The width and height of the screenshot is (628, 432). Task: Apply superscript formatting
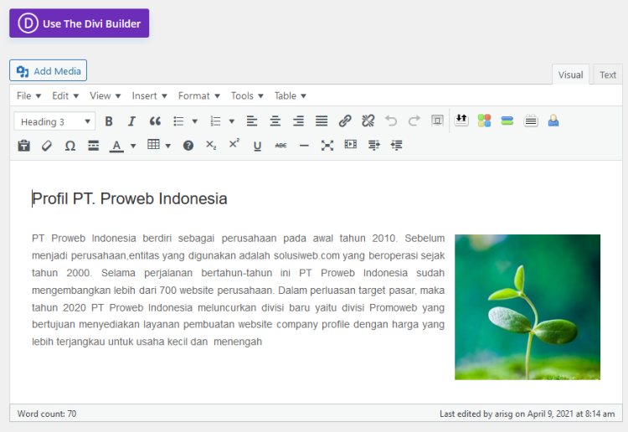pos(234,144)
